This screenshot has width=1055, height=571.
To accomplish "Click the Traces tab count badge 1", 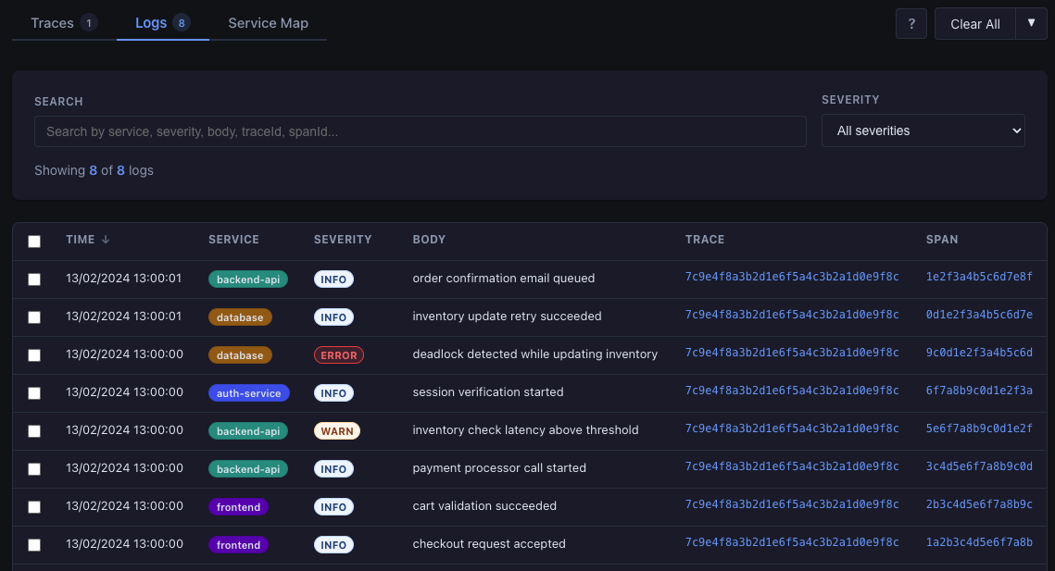I will (x=88, y=23).
